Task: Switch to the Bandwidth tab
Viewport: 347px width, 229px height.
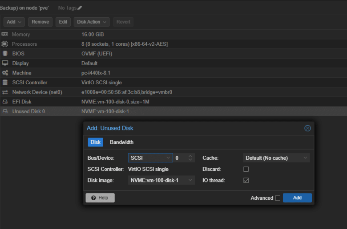Action: click(122, 142)
